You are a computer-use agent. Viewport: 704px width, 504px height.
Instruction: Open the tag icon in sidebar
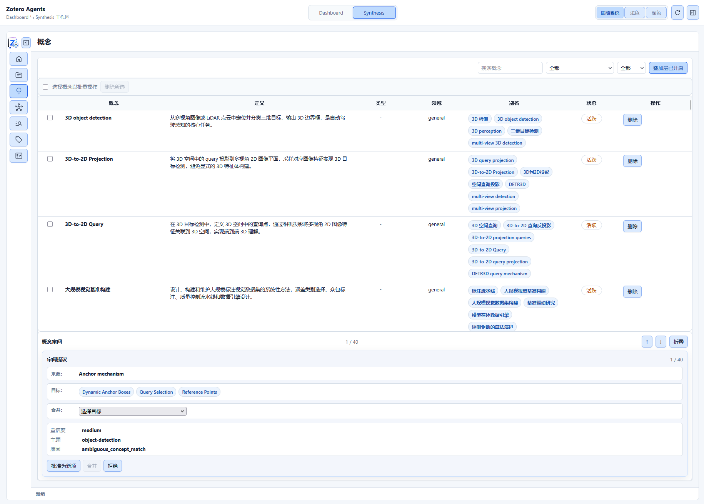coord(18,140)
